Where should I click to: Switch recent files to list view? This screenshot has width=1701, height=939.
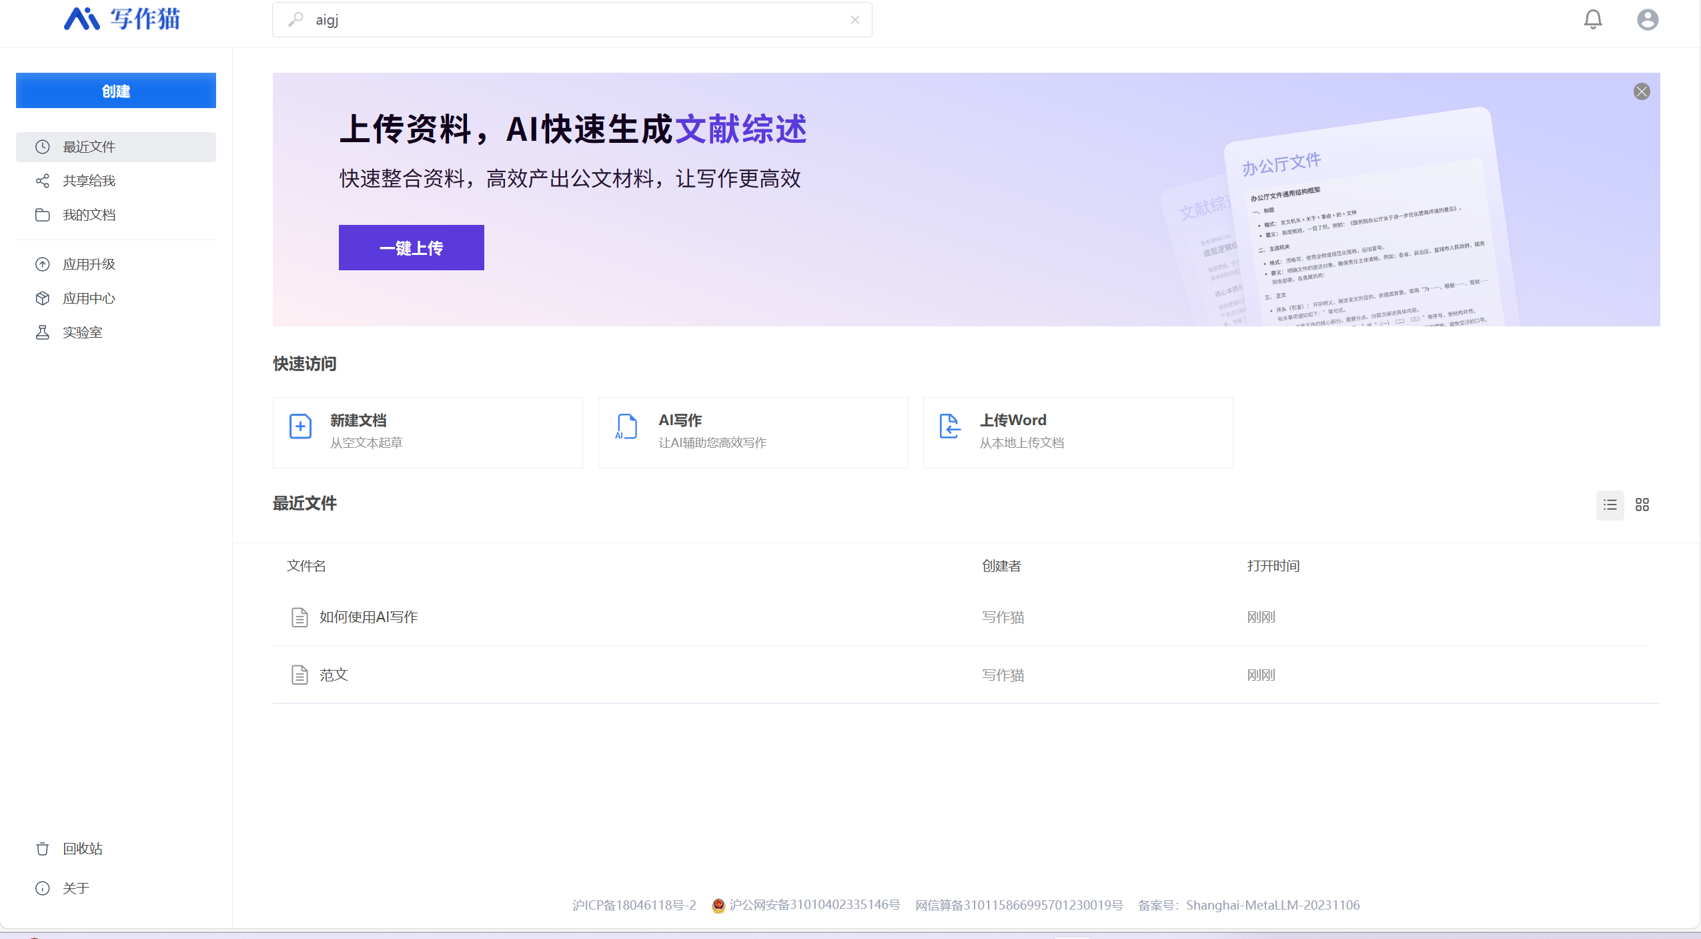click(1610, 505)
